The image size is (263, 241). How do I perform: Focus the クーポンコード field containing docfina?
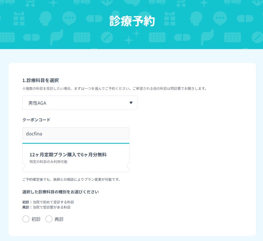[x=76, y=133]
